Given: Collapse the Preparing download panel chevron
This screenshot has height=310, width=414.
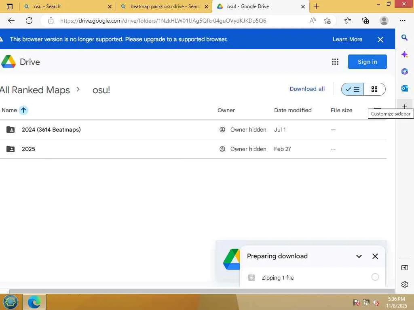Looking at the screenshot, I should (359, 256).
